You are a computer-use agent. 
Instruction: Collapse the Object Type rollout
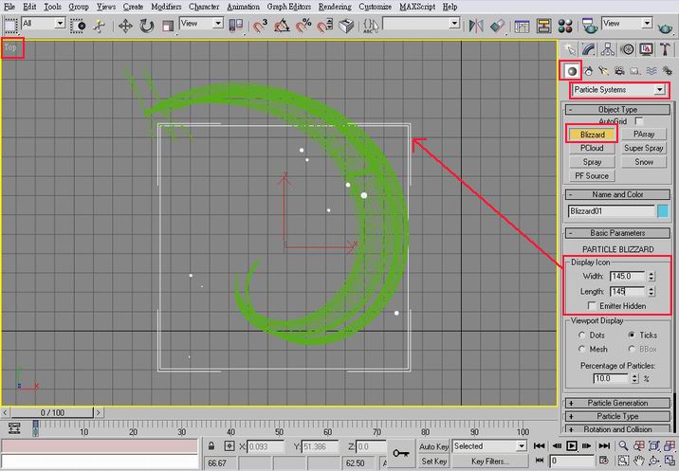click(x=618, y=110)
